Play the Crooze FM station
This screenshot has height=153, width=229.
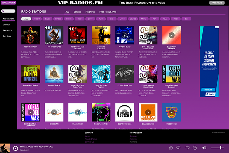click(54, 113)
